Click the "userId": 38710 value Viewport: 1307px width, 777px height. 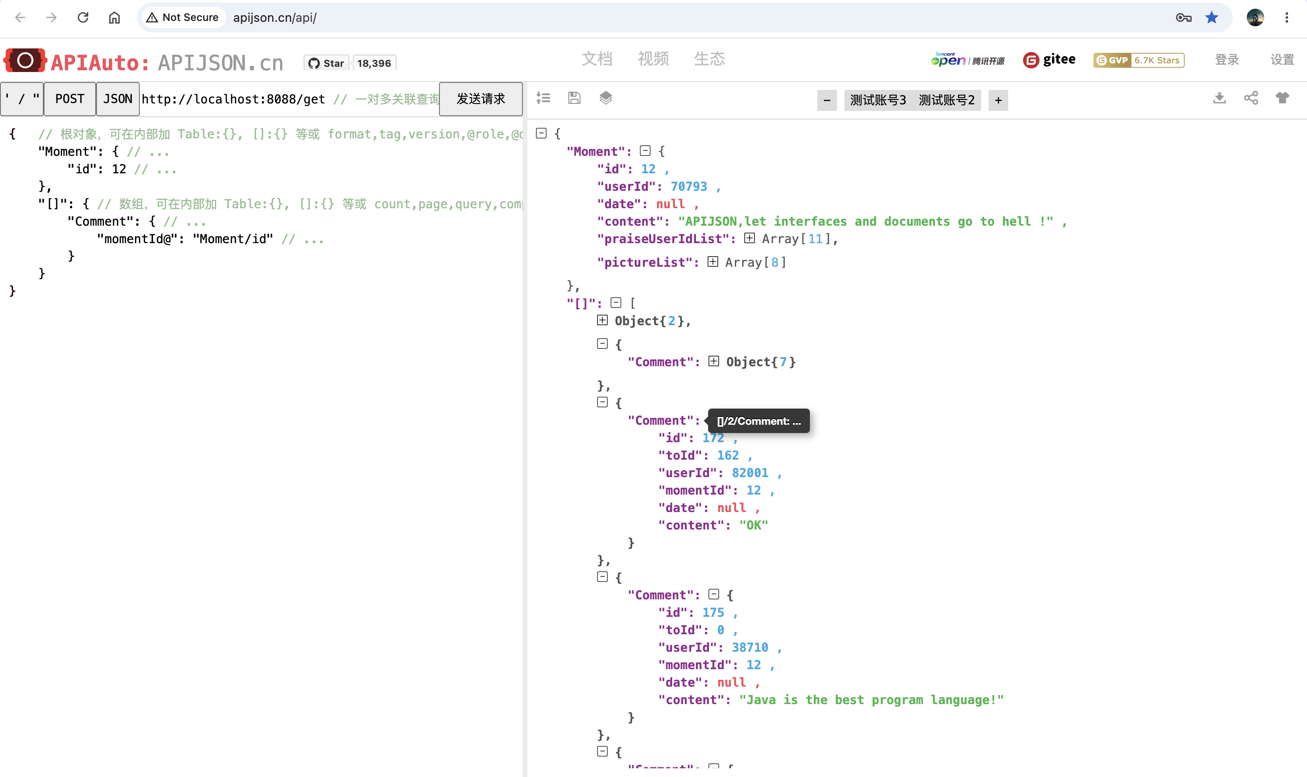click(x=750, y=647)
